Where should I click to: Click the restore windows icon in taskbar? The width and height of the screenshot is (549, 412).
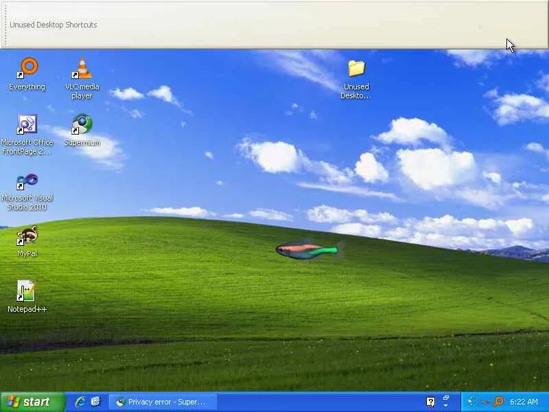click(x=445, y=399)
